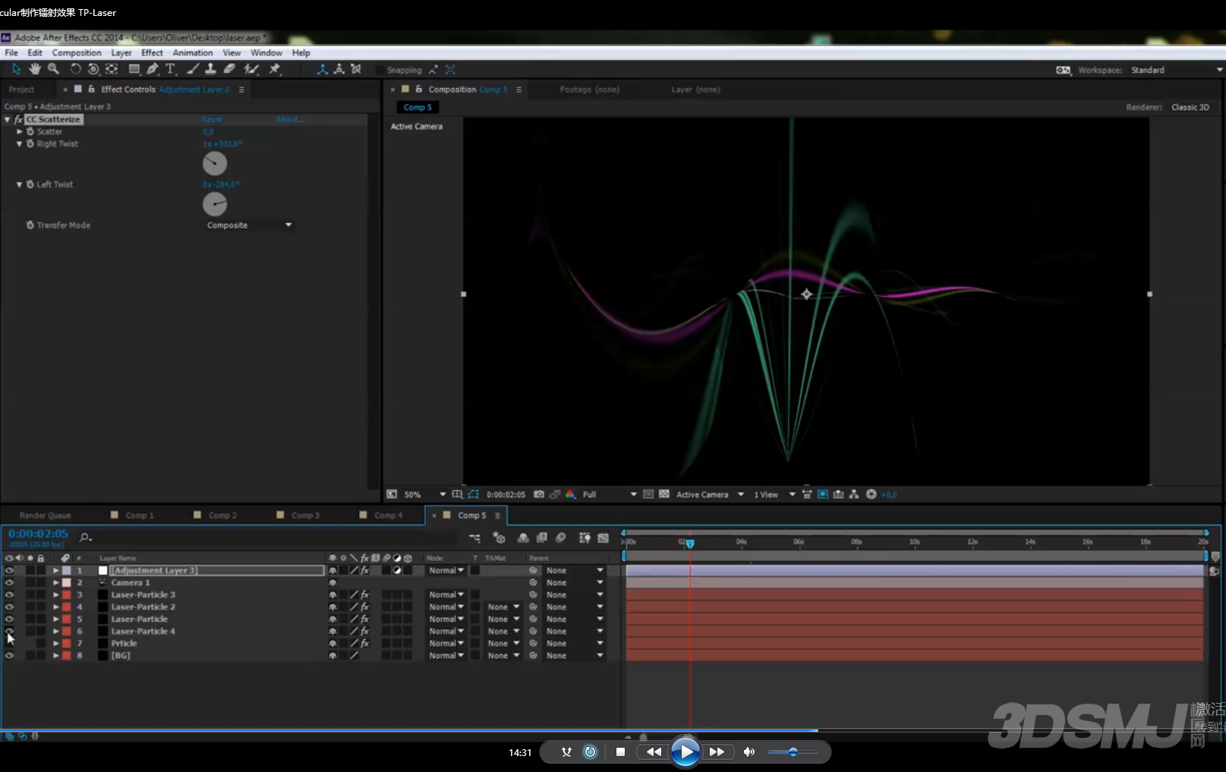Open the Composition menu
The image size is (1226, 772).
point(76,53)
